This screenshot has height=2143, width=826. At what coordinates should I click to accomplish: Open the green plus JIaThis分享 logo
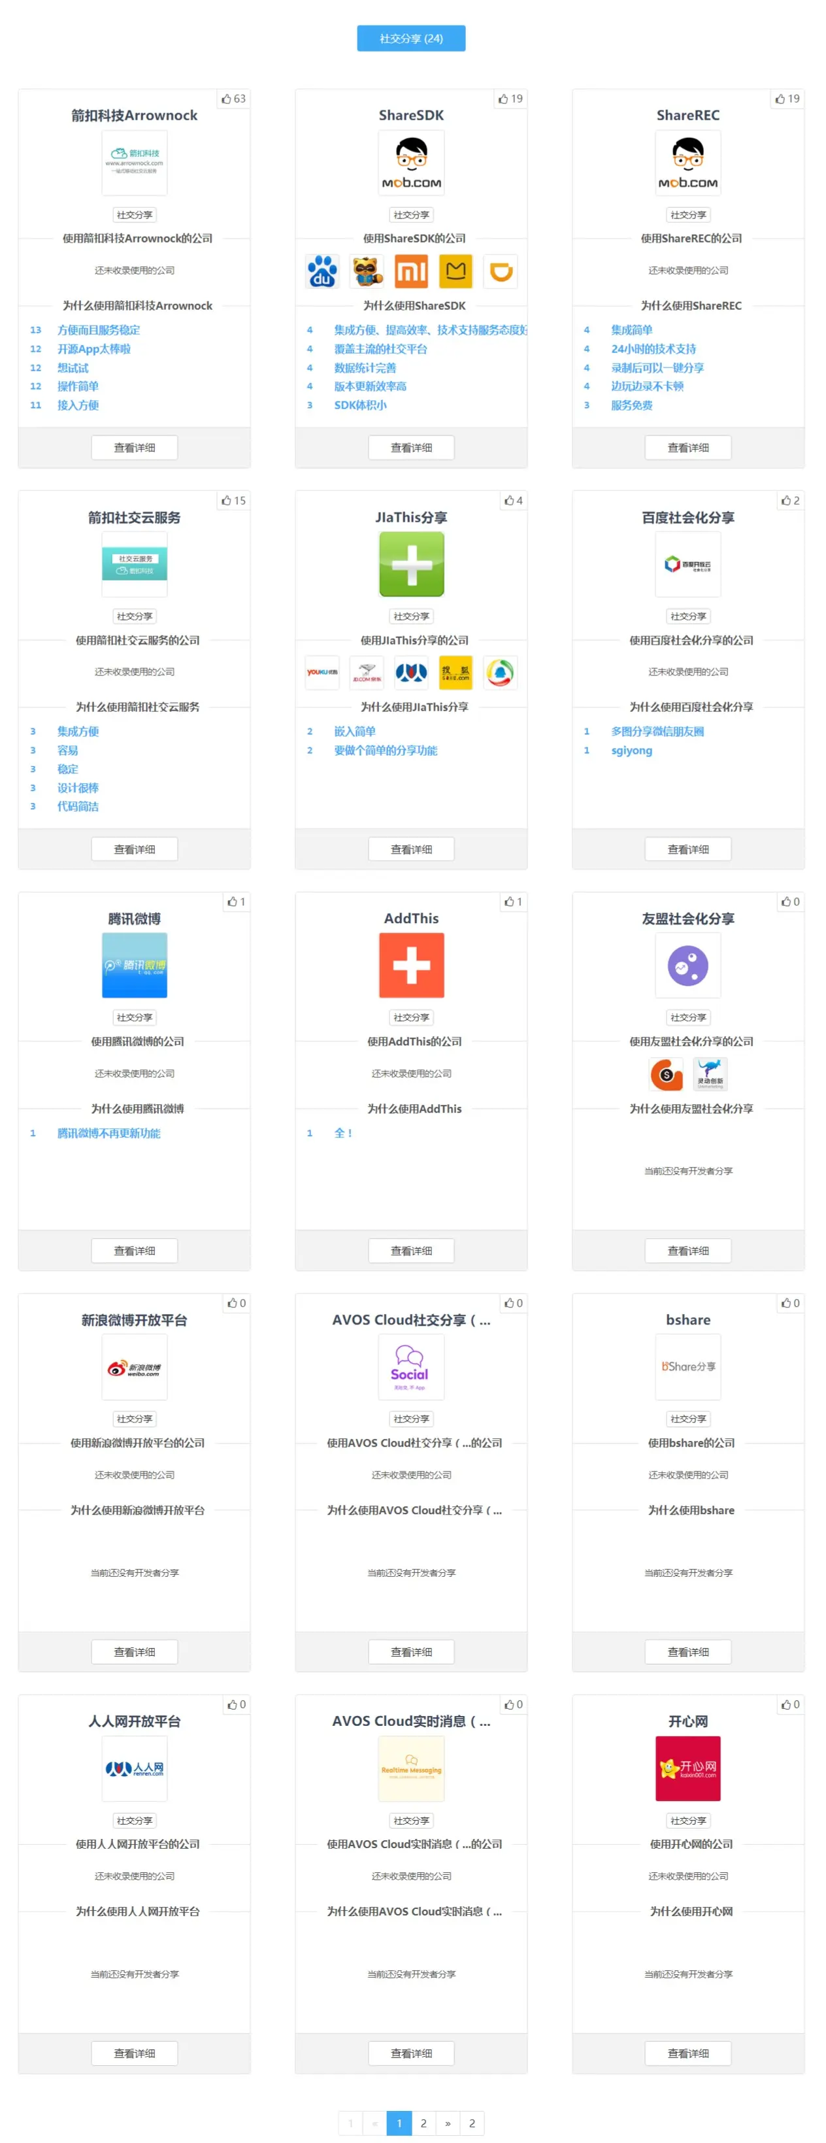[412, 564]
